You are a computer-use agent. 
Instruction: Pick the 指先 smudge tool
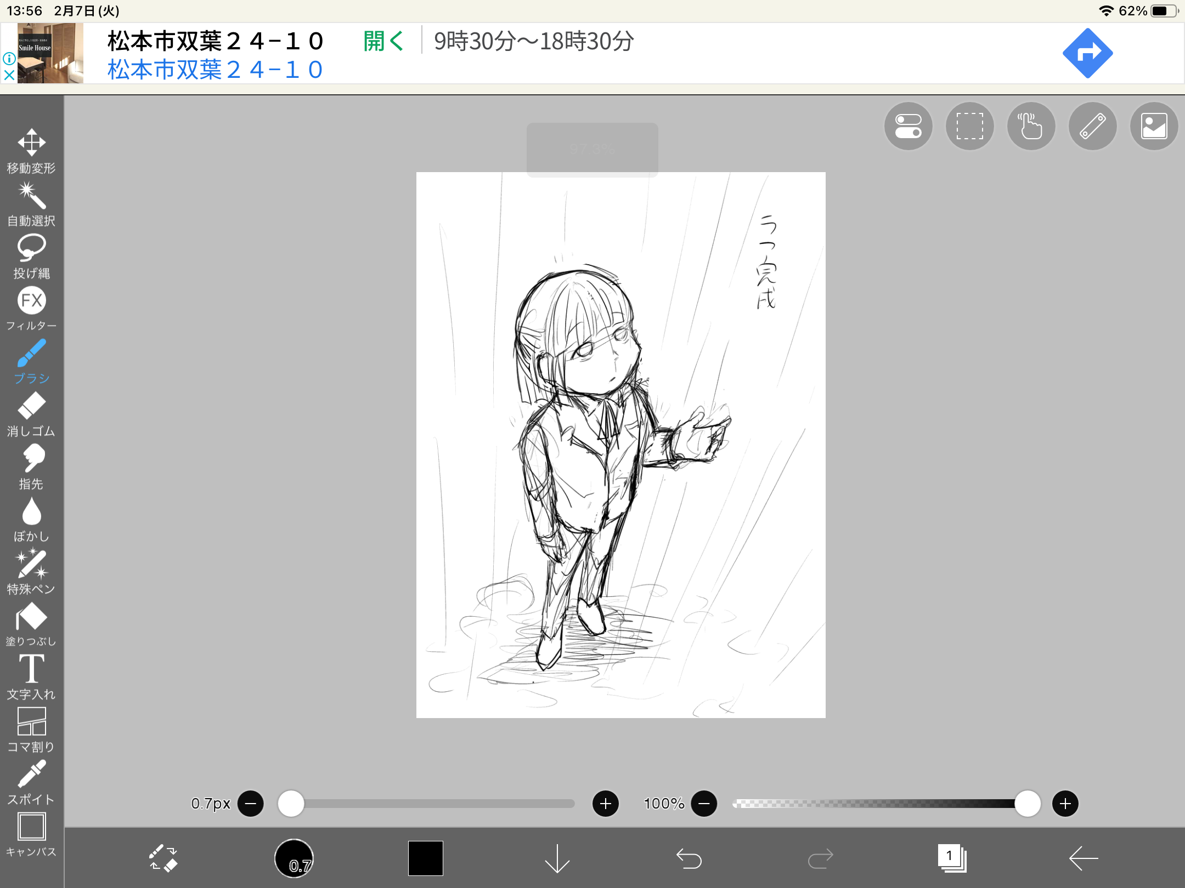tap(31, 466)
